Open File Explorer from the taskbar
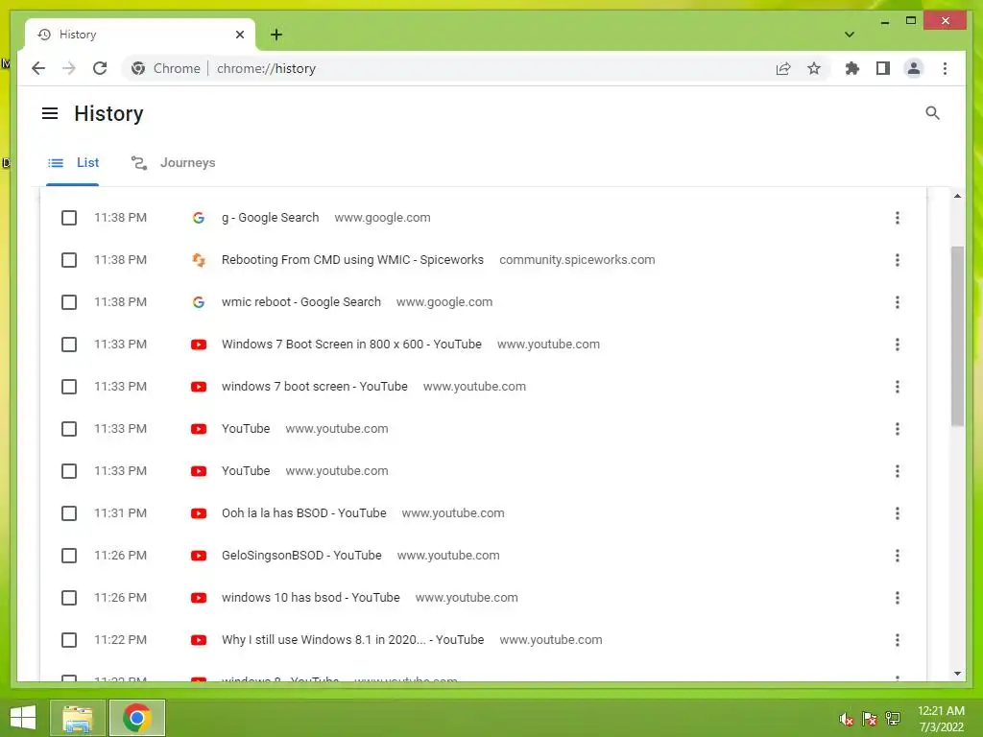 pyautogui.click(x=77, y=718)
